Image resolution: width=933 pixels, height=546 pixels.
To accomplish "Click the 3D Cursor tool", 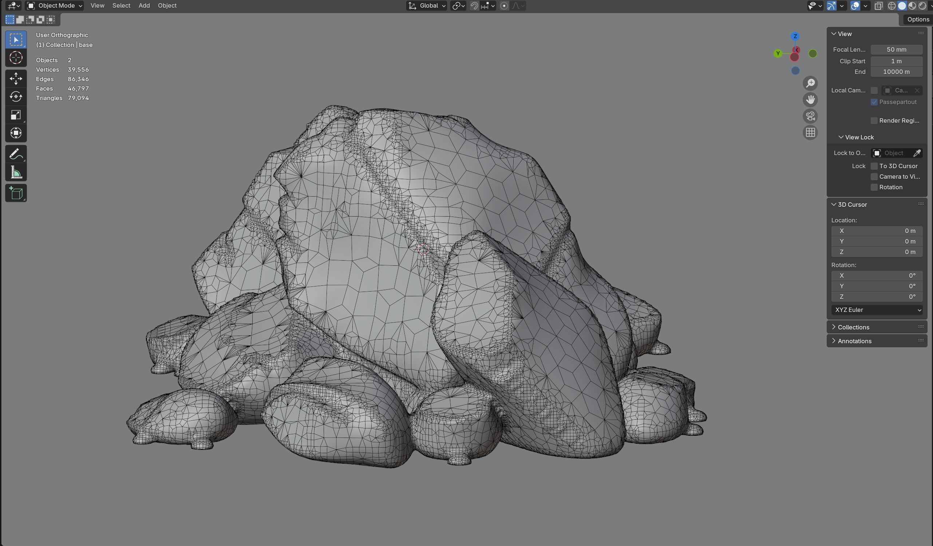I will click(x=16, y=58).
